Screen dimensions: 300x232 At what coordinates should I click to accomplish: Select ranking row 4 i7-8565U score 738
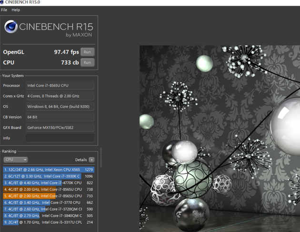tap(49, 189)
